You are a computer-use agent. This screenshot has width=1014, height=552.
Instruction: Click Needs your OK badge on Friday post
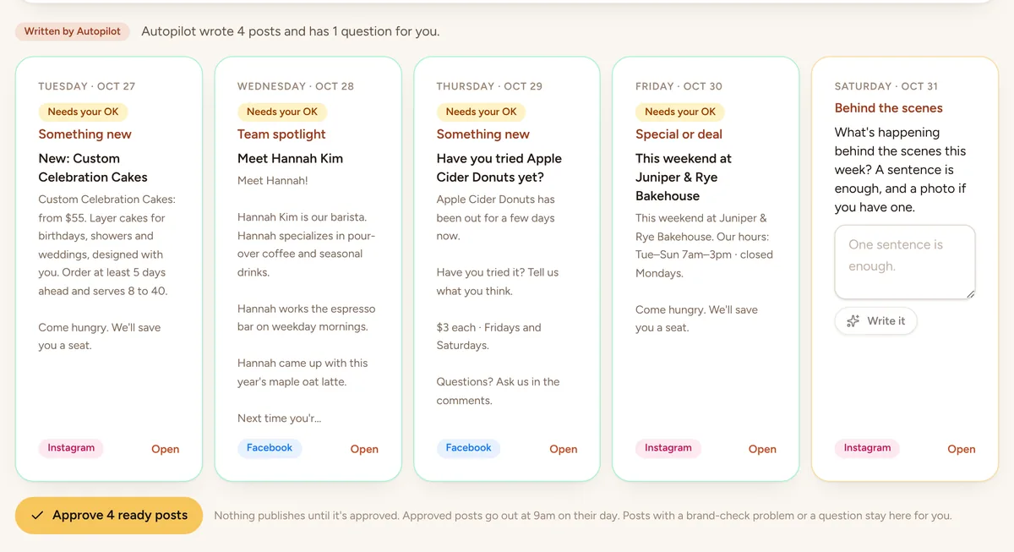click(x=680, y=112)
